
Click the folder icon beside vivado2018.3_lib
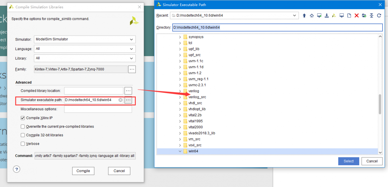tap(185, 133)
